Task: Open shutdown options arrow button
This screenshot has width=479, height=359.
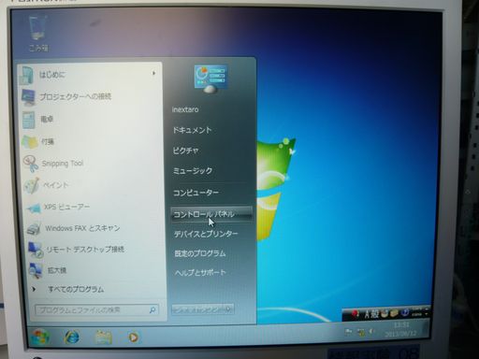Action: point(229,309)
